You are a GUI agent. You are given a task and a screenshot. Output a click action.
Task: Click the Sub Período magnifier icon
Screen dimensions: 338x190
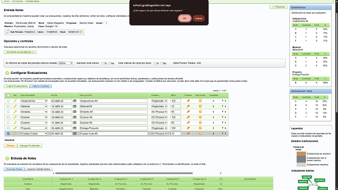click(7, 32)
